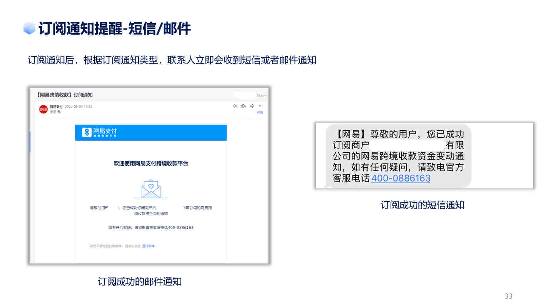Click the forward arrow icon in the email
551x305 pixels.
(x=252, y=106)
